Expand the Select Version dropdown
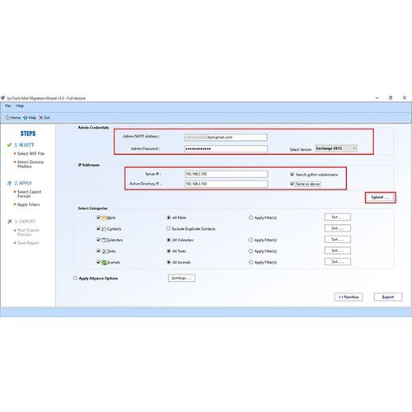 coord(336,148)
